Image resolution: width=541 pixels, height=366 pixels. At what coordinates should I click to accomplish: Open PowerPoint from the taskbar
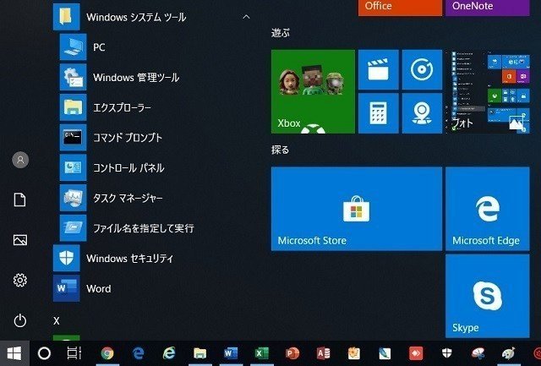tap(292, 353)
